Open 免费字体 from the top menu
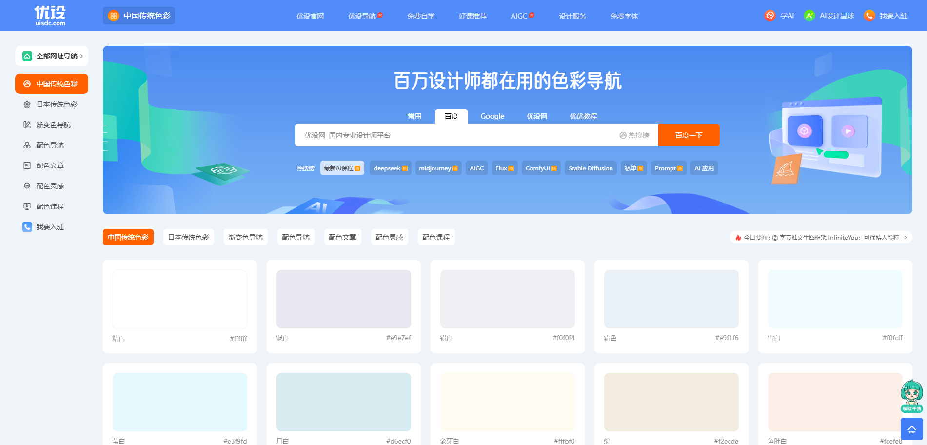Viewport: 927px width, 445px height. [x=623, y=16]
